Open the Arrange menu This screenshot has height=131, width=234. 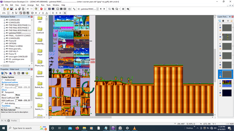click(31, 5)
